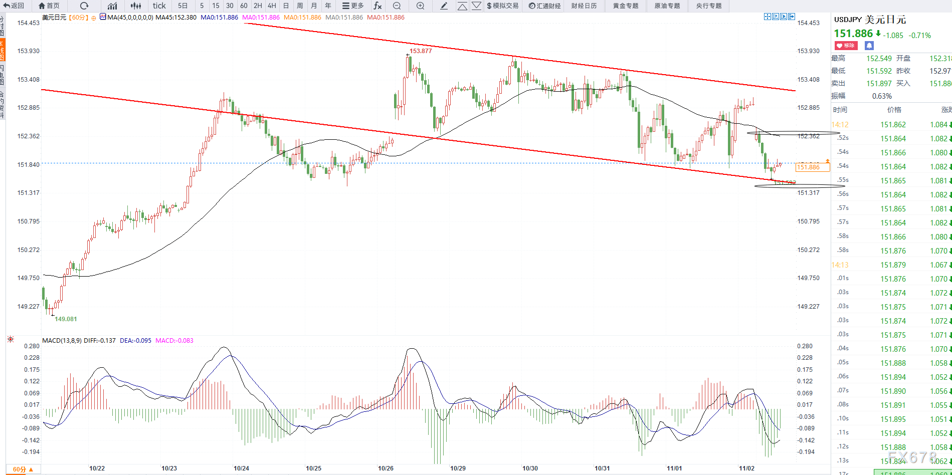Select the tick timeframe tab
This screenshot has height=475, width=952.
[x=159, y=6]
